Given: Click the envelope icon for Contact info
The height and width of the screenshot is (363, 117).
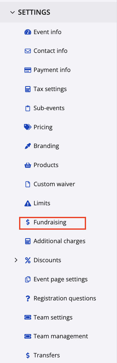Looking at the screenshot, I should point(28,51).
